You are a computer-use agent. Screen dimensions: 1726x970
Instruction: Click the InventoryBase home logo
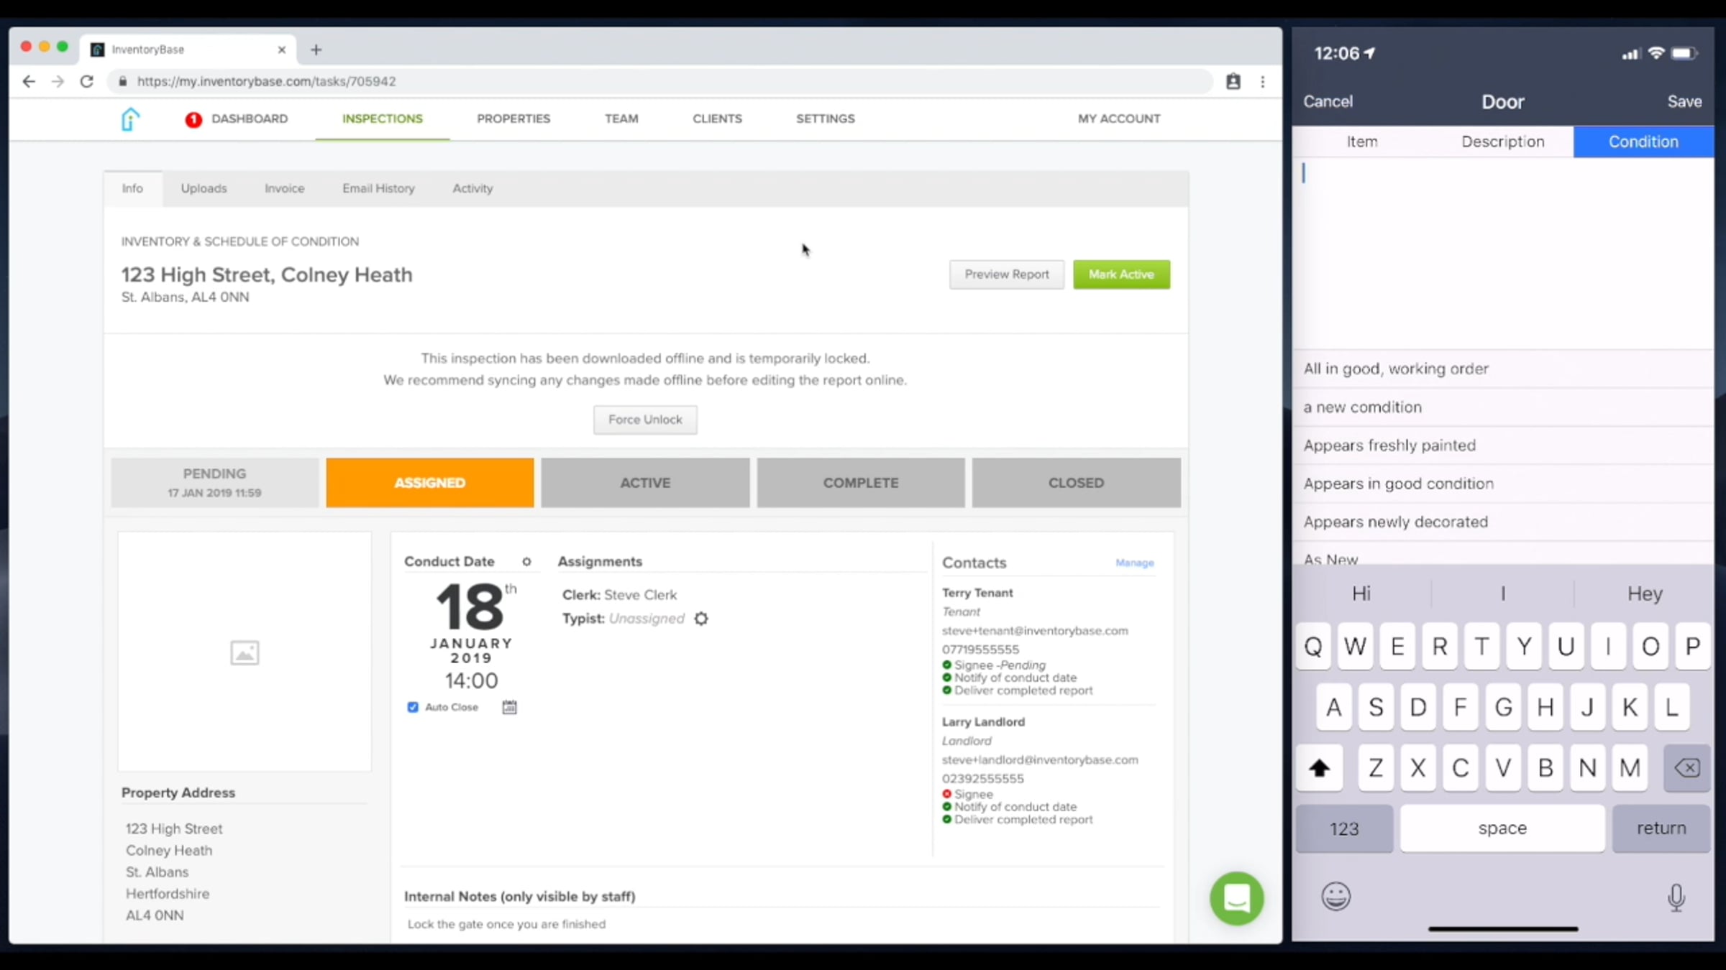[129, 119]
